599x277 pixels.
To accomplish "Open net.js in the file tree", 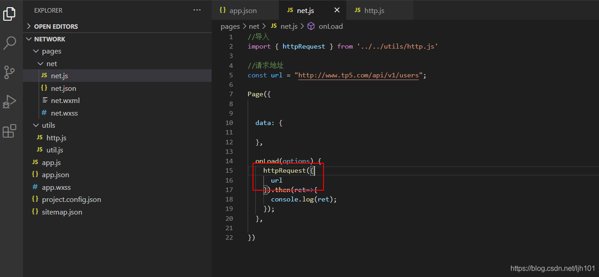I will [117, 76].
